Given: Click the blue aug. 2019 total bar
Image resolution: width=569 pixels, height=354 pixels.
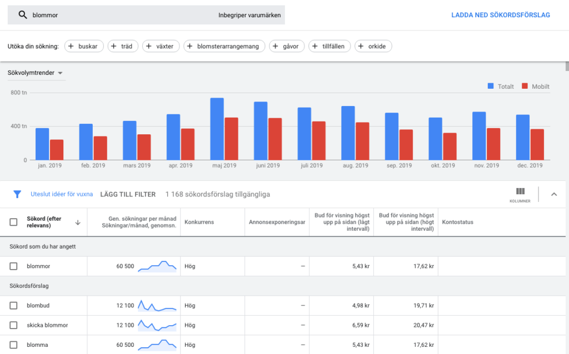Looking at the screenshot, I should pos(348,133).
